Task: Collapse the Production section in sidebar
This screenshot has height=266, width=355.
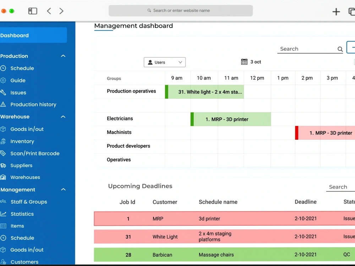Action: [x=63, y=56]
